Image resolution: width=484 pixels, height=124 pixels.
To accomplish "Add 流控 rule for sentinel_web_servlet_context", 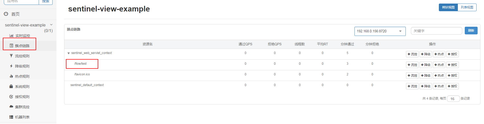I will click(412, 54).
